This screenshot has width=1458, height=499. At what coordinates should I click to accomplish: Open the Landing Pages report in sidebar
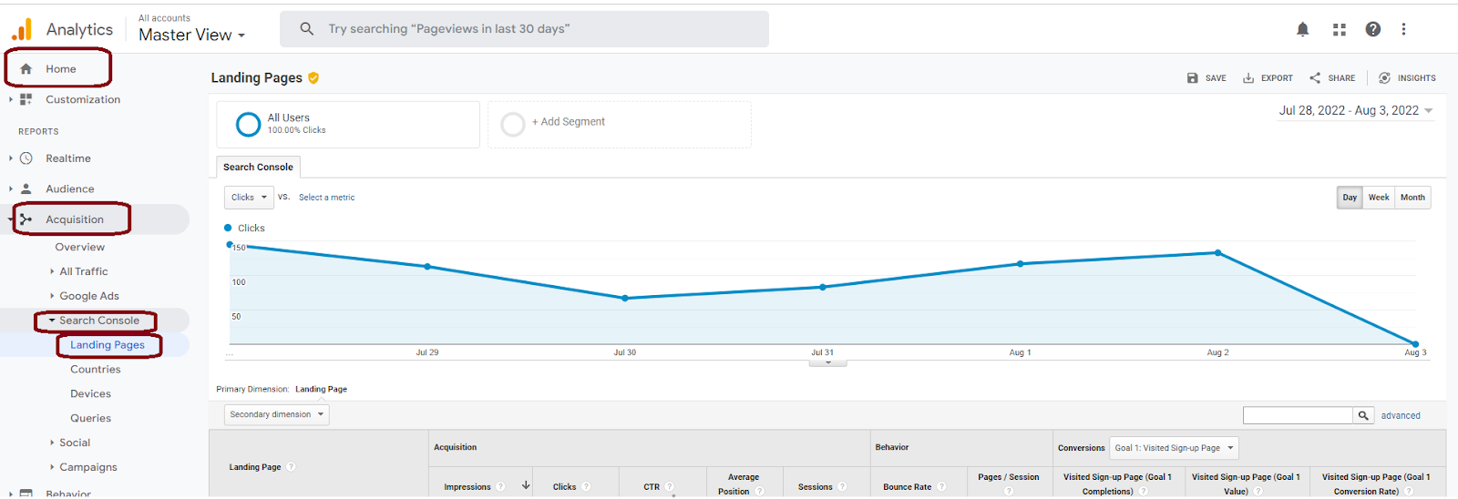[x=108, y=345]
